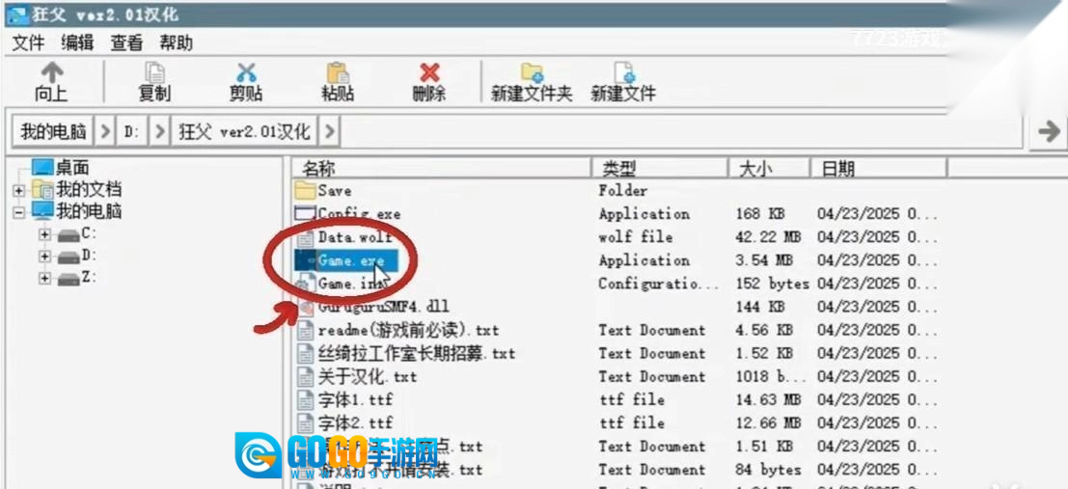Collapse the 我的电脑 tree node
Screen dimensions: 1068x489
[18, 212]
